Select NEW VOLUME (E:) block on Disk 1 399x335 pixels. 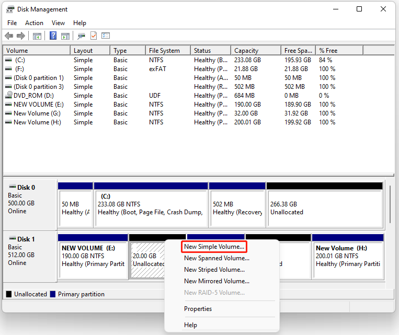pyautogui.click(x=93, y=257)
